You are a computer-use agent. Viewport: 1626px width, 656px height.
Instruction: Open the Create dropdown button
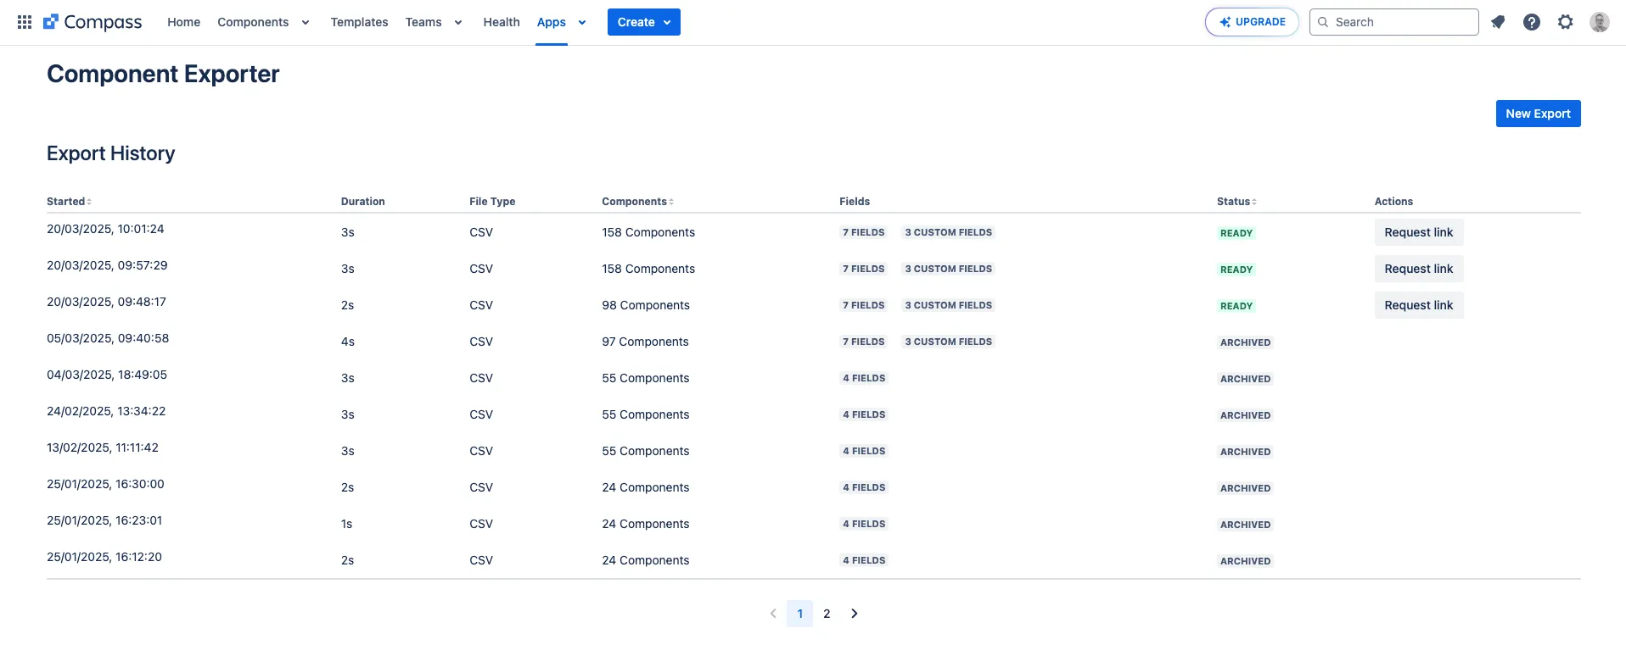(644, 22)
